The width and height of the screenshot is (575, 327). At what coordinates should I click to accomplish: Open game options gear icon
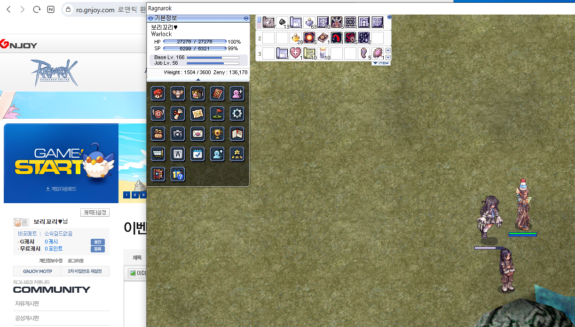click(x=237, y=114)
